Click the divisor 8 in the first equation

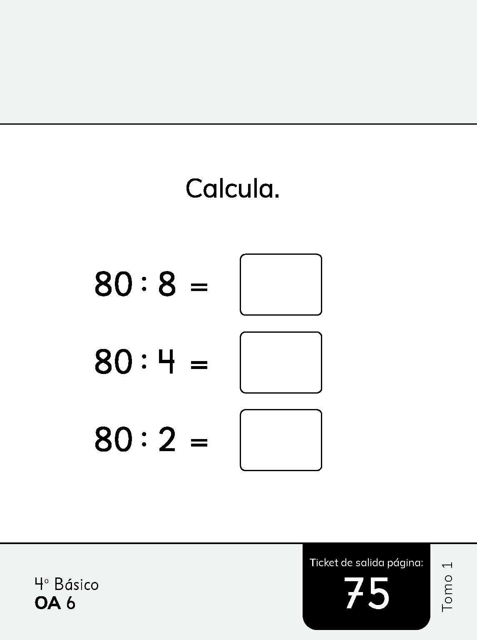pyautogui.click(x=167, y=284)
